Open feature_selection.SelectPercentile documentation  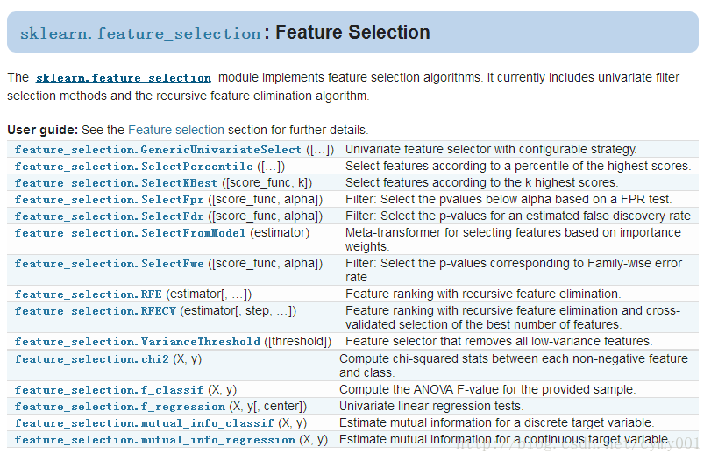[x=133, y=167]
